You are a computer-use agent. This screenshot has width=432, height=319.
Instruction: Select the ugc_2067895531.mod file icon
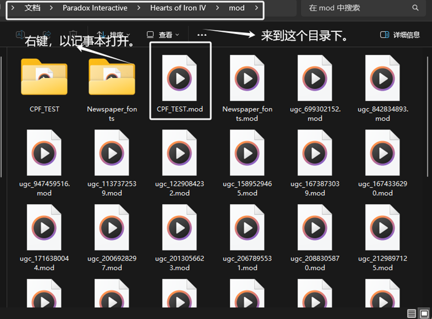pyautogui.click(x=247, y=227)
